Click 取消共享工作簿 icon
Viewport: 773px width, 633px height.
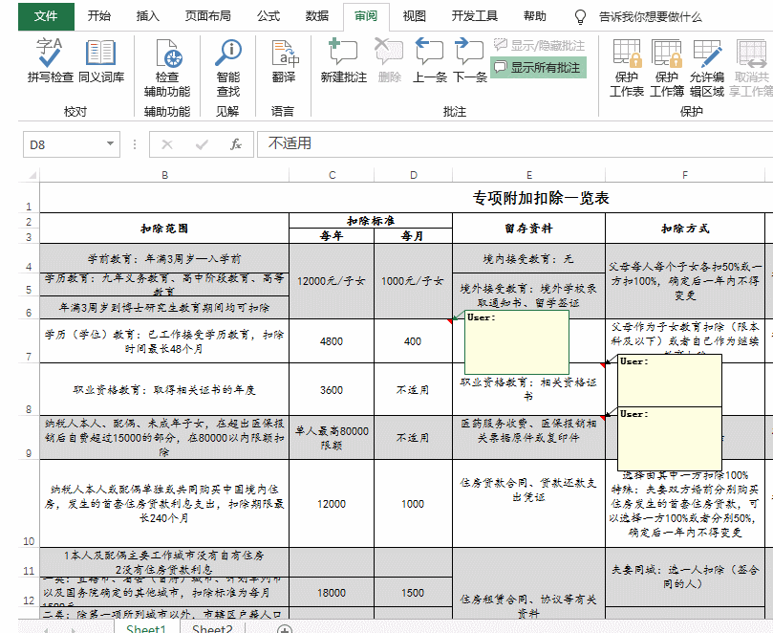pos(751,68)
